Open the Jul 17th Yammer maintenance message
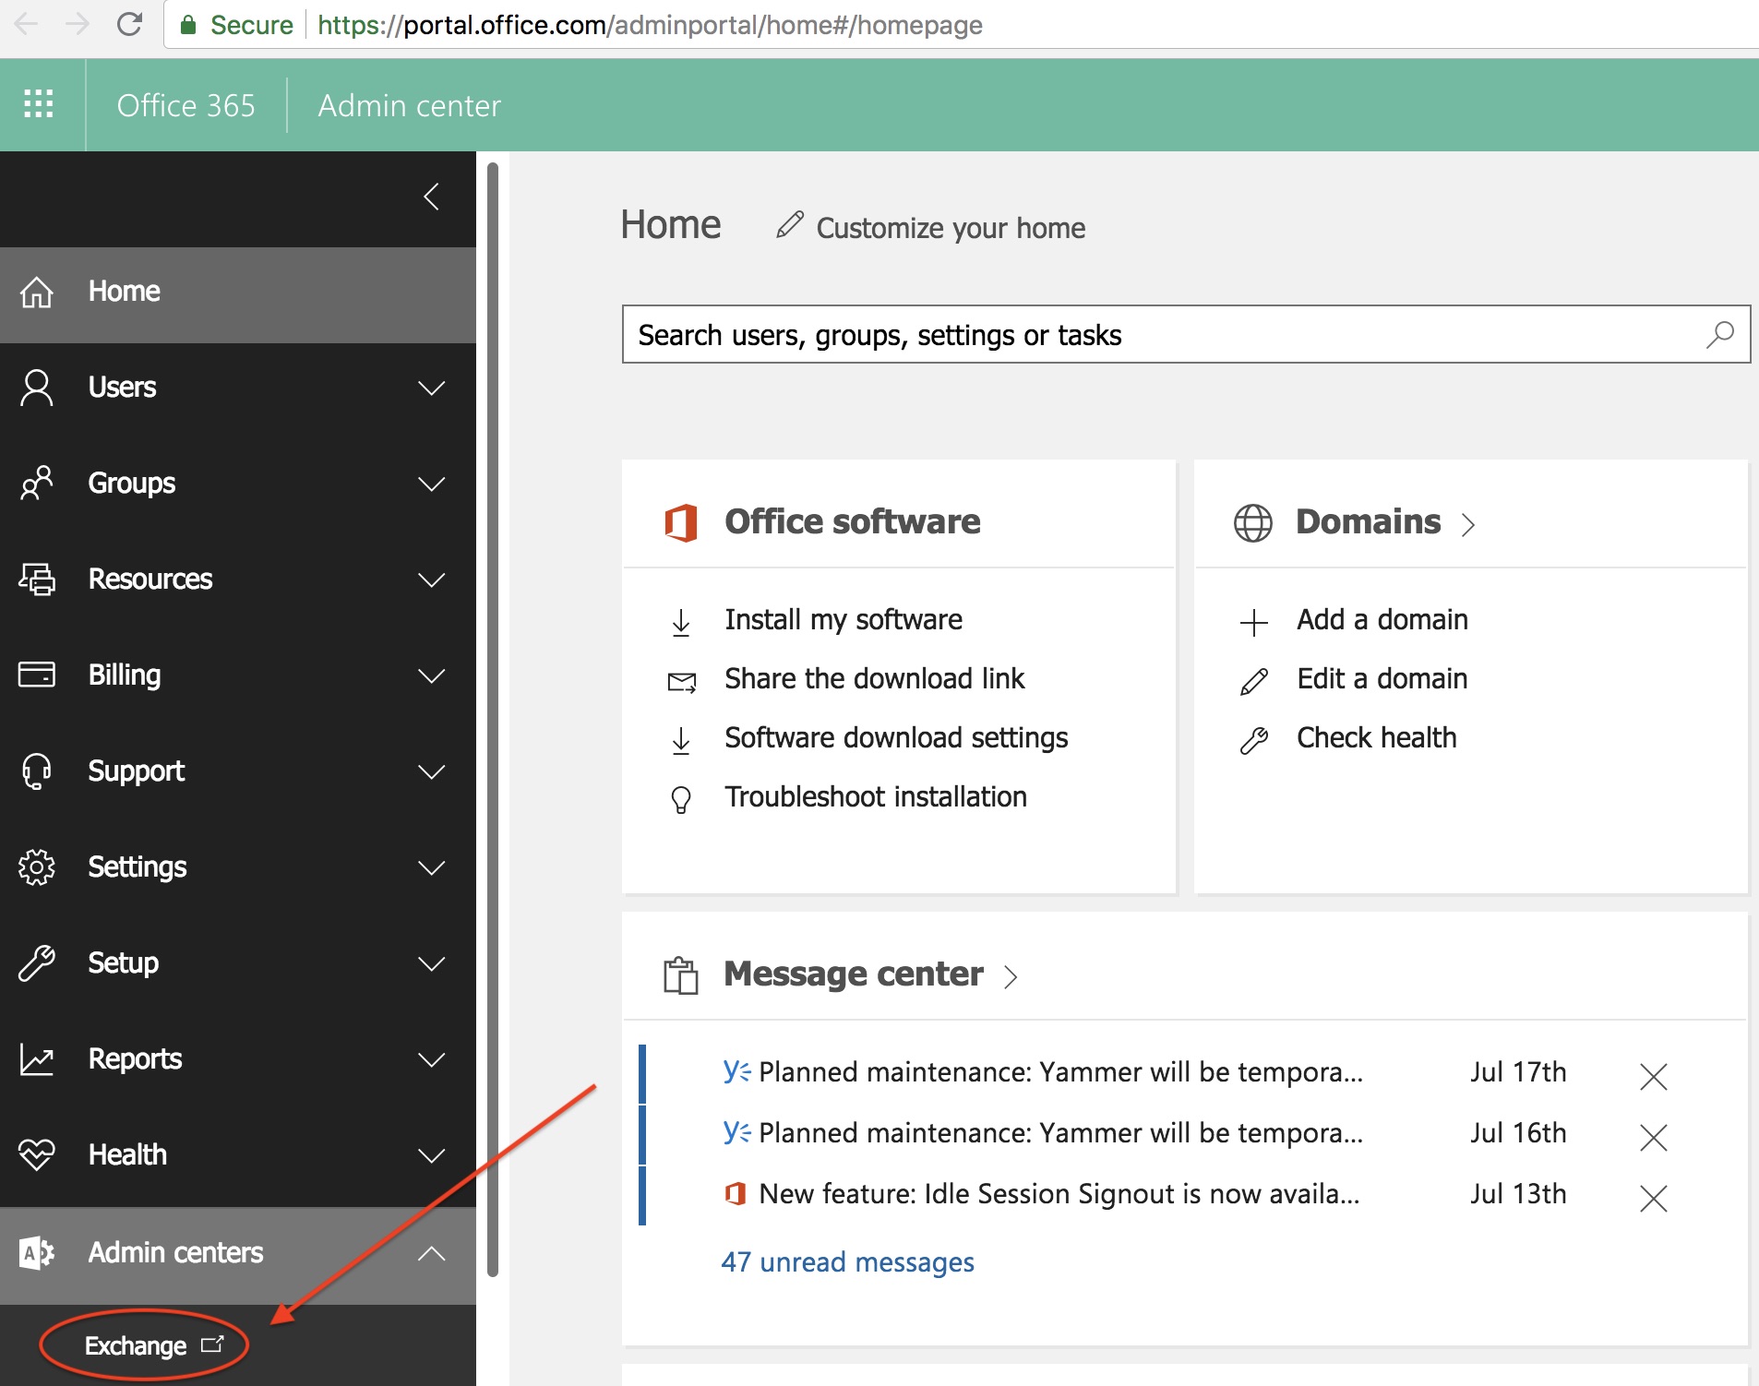Viewport: 1759px width, 1386px height. [x=1061, y=1072]
